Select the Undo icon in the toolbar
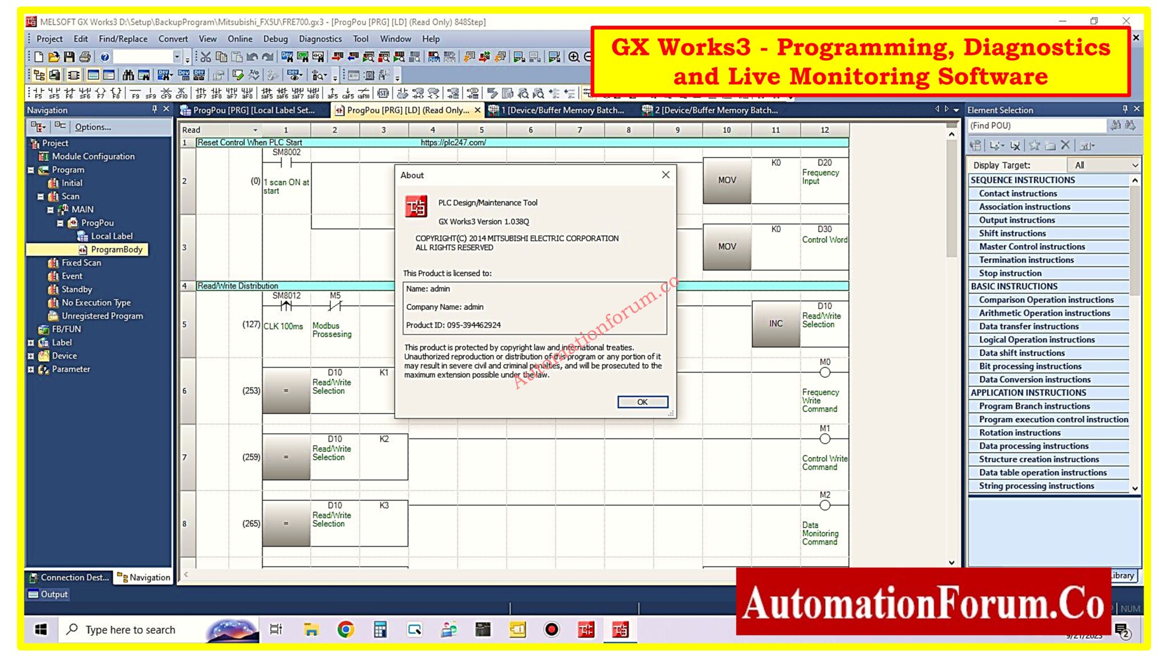The width and height of the screenshot is (1168, 657). pyautogui.click(x=252, y=56)
